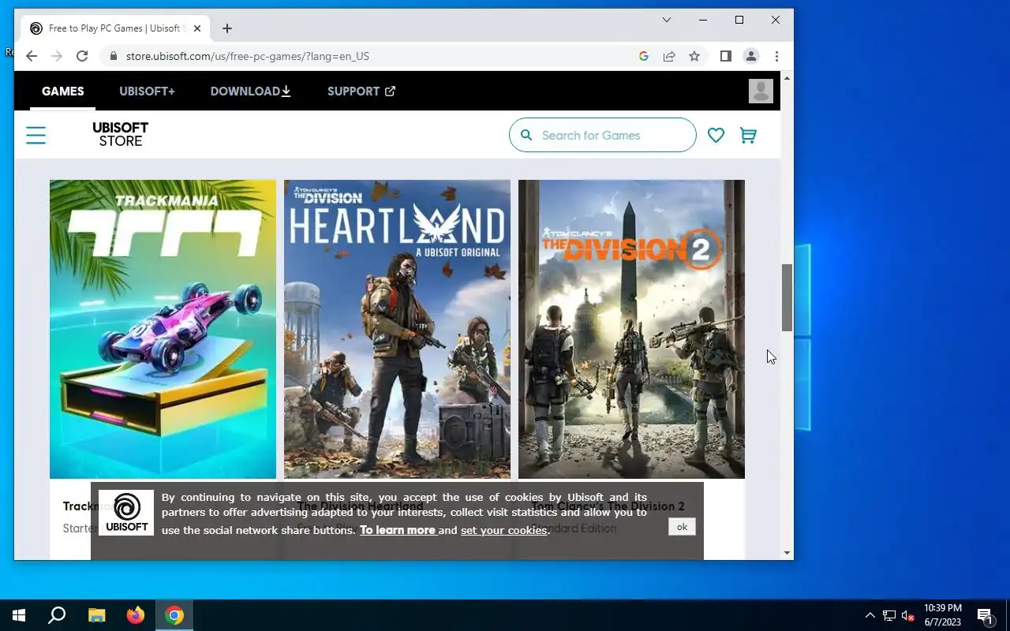Reload the page

(82, 56)
